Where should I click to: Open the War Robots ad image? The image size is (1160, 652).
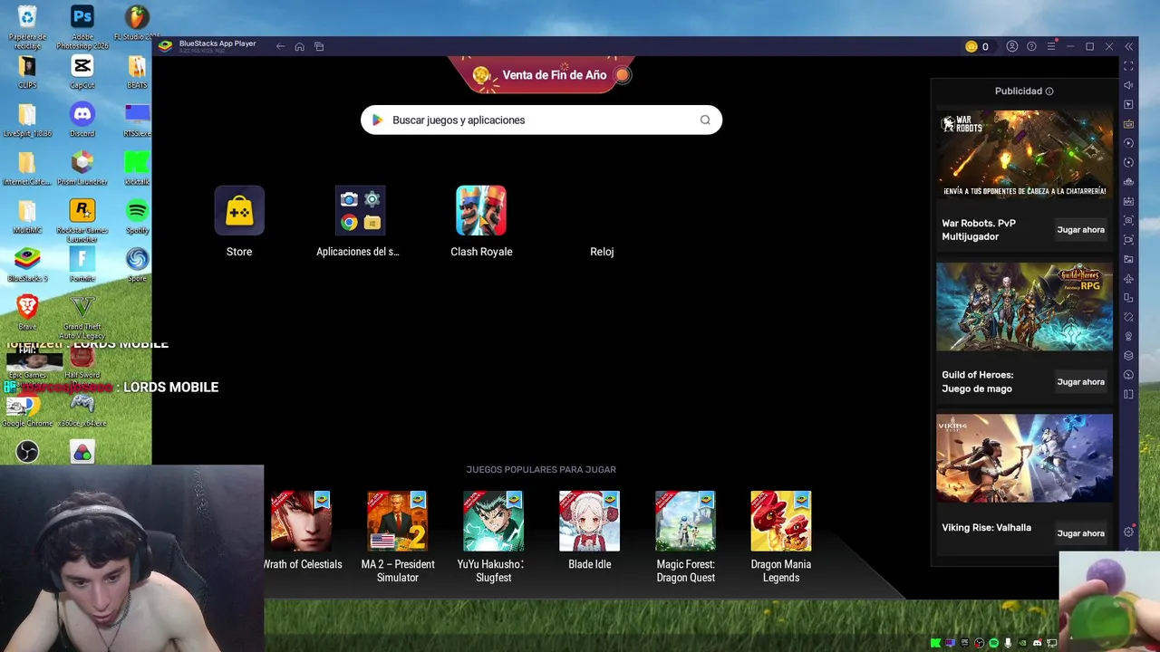click(1024, 155)
